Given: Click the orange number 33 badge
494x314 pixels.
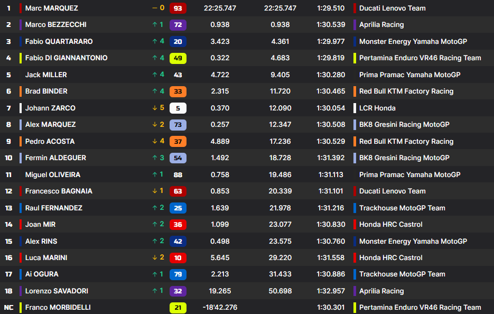Looking at the screenshot, I should [178, 91].
